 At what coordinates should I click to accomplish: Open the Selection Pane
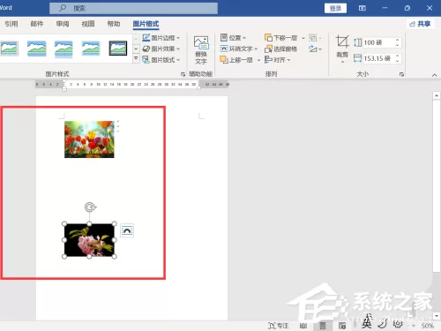point(280,49)
